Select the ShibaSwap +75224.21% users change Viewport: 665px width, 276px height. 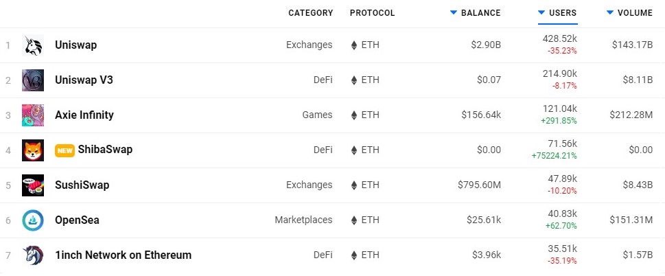pyautogui.click(x=554, y=156)
